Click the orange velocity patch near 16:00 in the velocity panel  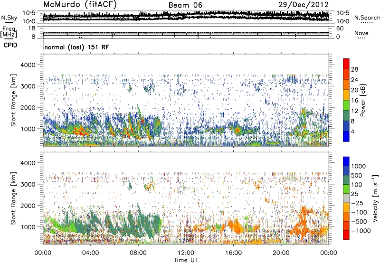tap(236, 226)
